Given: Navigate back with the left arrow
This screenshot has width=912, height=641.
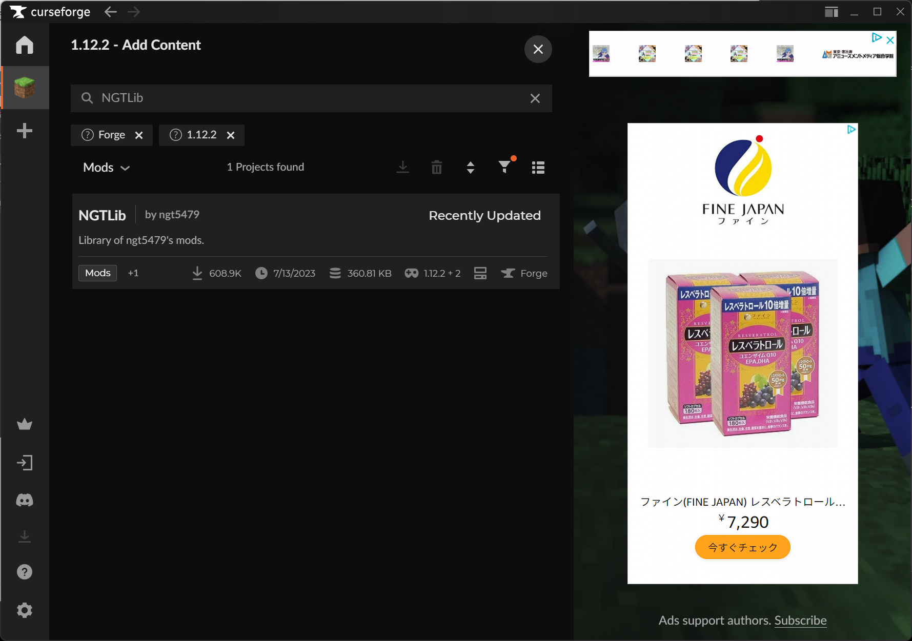Looking at the screenshot, I should [110, 12].
